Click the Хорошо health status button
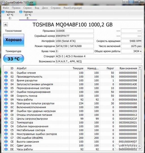 click(x=14, y=40)
